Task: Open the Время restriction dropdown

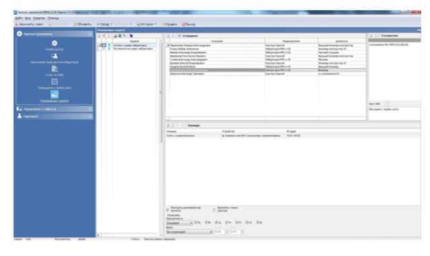Action: [189, 232]
